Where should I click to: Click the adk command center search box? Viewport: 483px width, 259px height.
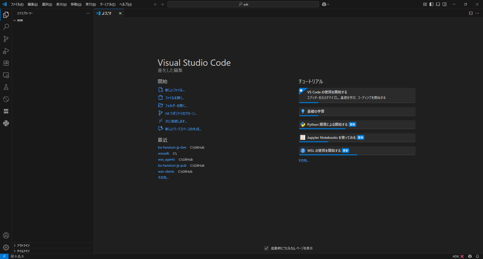click(243, 4)
